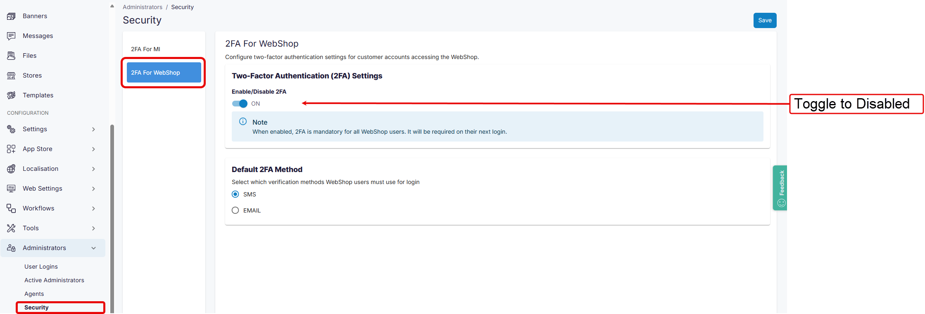The height and width of the screenshot is (314, 925).
Task: Open Templates in the sidebar
Action: click(38, 95)
